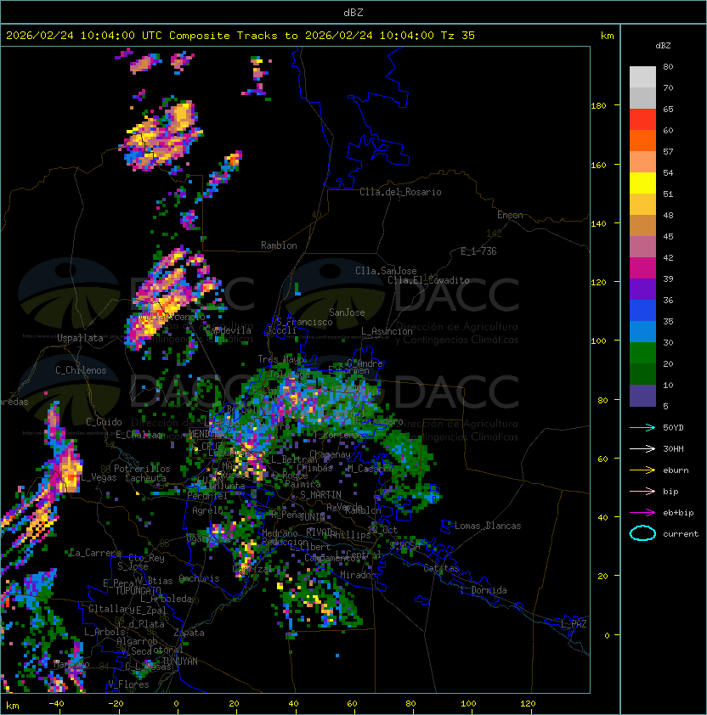
Task: Pick the bright yellow 51-54 dBZ swatch
Action: tap(642, 183)
